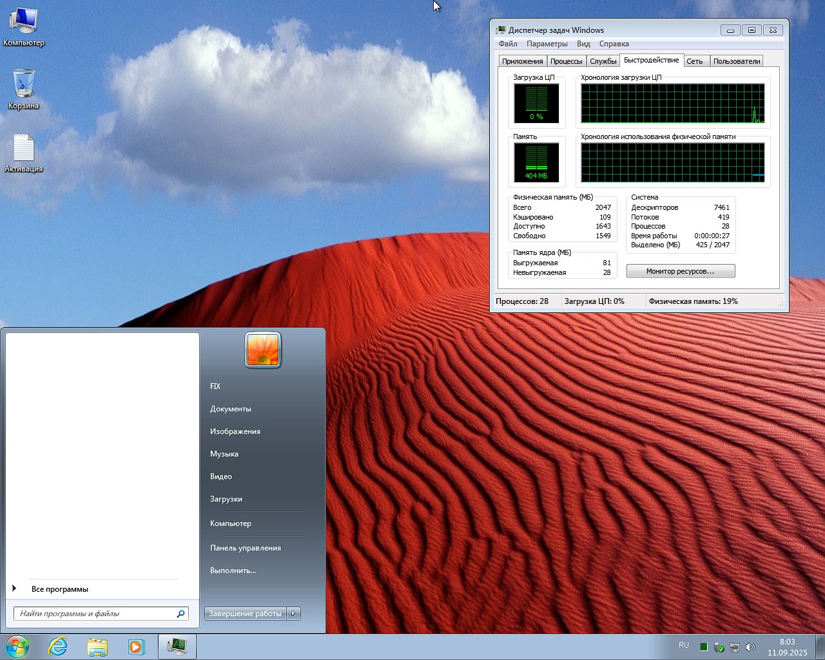Open the Параметры menu
The image size is (825, 660).
pos(547,44)
